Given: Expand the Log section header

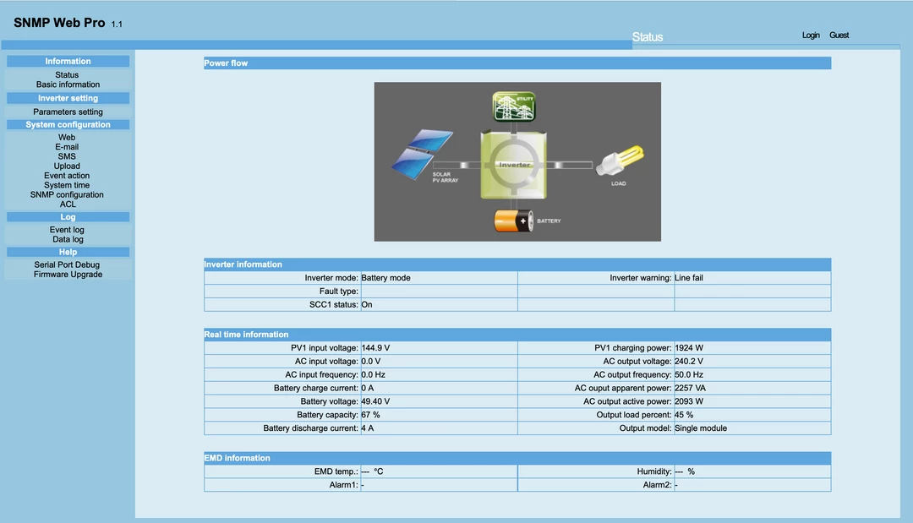Looking at the screenshot, I should (68, 216).
